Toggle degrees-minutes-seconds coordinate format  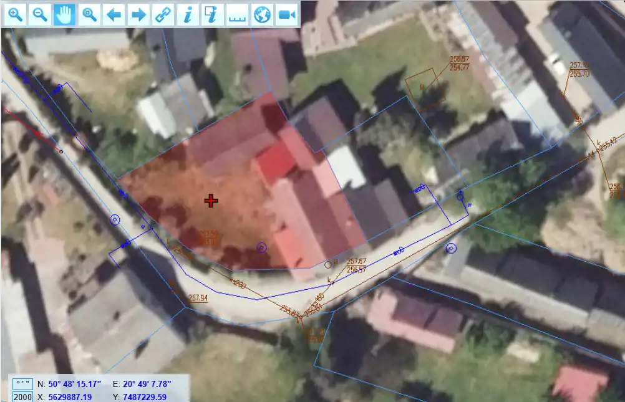click(x=22, y=384)
